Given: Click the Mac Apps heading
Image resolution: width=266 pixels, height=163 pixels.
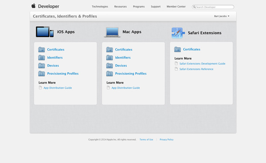Looking at the screenshot, I should pos(132,32).
